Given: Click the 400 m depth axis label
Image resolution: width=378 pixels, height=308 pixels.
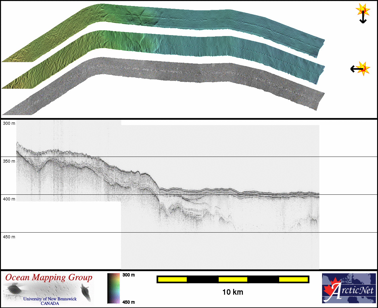Looking at the screenshot, I should pos(9,199).
